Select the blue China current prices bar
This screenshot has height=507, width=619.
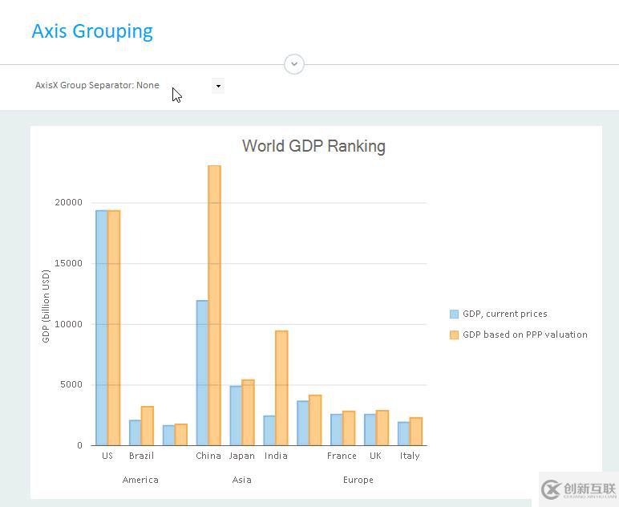[x=202, y=372]
